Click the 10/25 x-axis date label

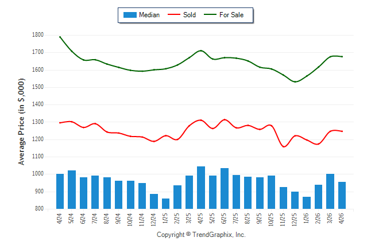[x=271, y=220]
